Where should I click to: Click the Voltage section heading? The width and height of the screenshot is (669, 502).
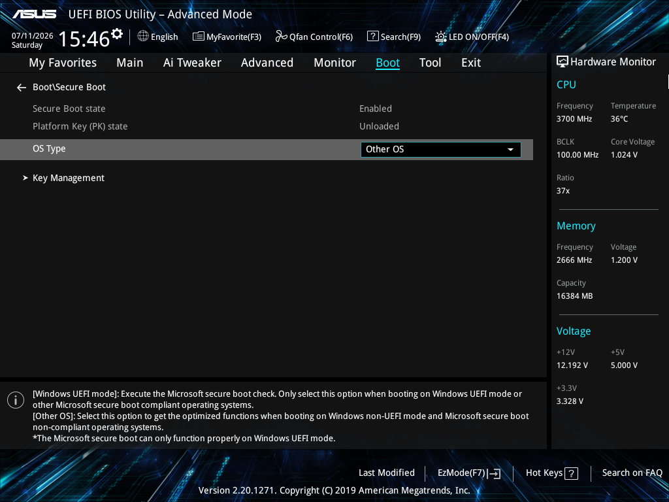coord(574,331)
